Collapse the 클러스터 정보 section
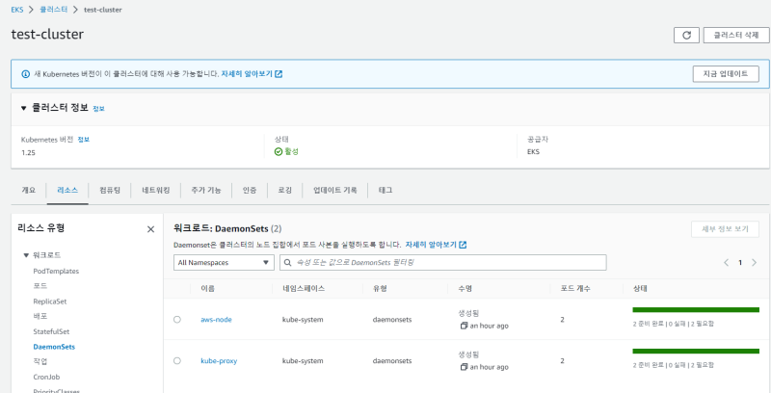 [x=22, y=108]
